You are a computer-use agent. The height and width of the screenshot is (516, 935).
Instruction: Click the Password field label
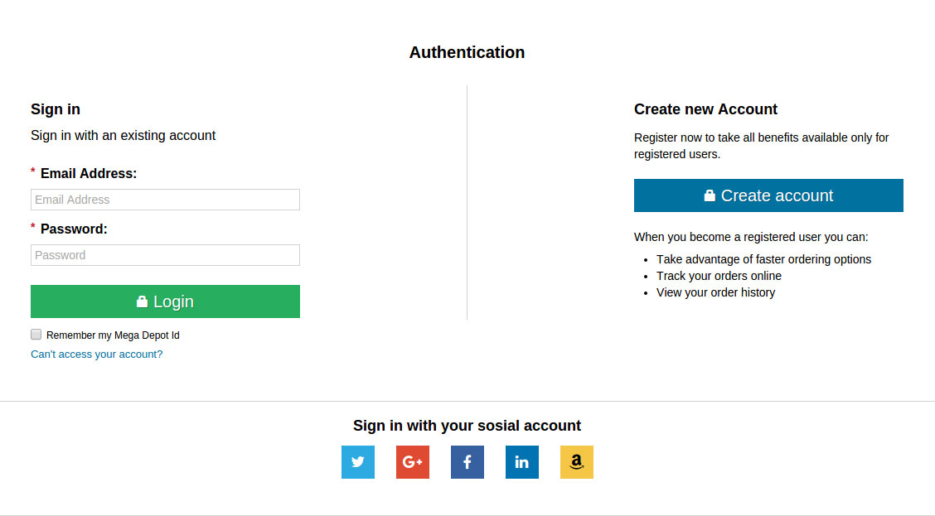[x=74, y=229]
